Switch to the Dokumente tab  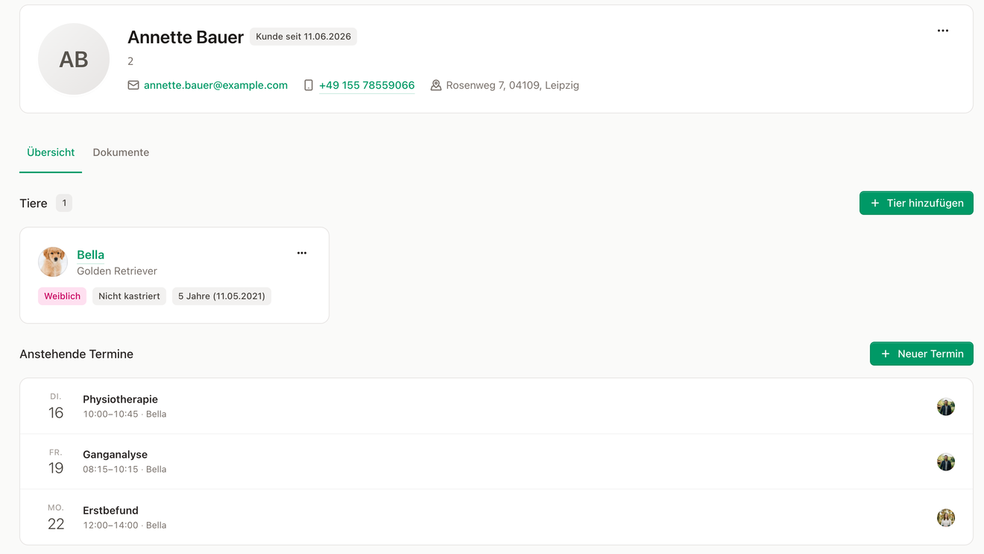121,152
